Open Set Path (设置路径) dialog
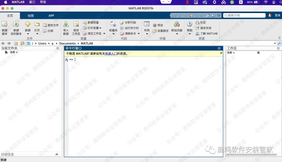Screen dimensions: 282x162 point(161,31)
